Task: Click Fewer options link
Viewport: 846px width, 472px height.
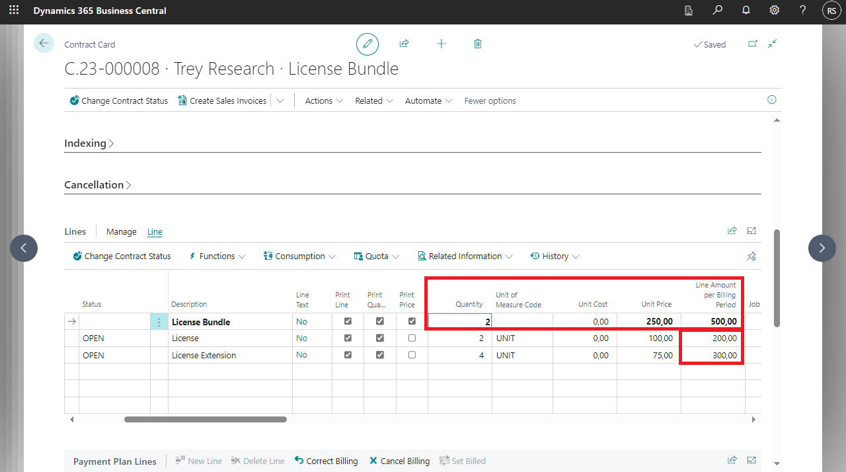Action: click(490, 101)
